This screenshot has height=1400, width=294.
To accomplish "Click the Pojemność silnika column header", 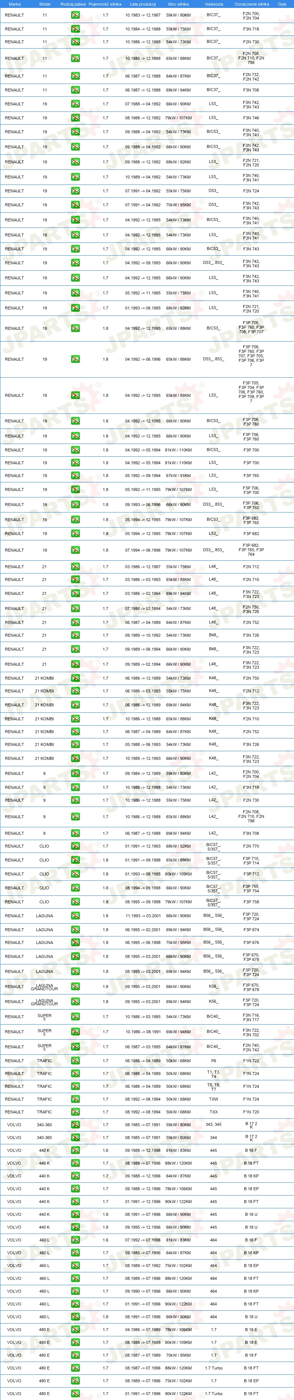I will (x=105, y=4).
